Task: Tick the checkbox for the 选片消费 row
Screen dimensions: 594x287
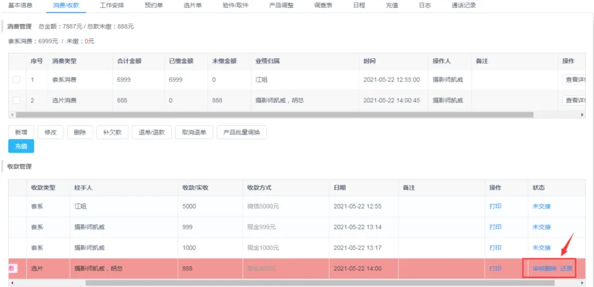Action: pyautogui.click(x=16, y=100)
